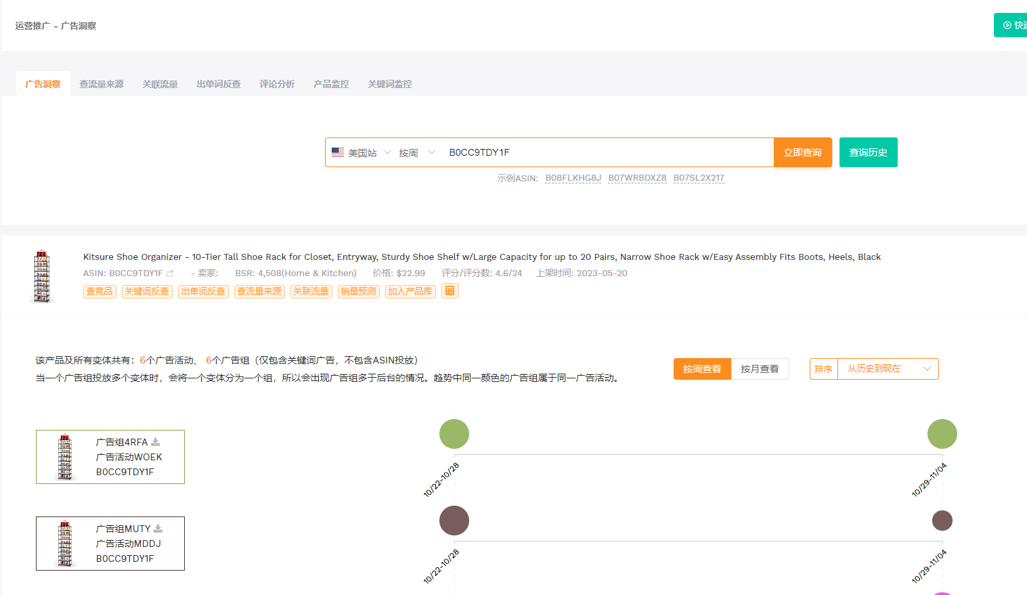Switch to the 查流量来源 tab
The height and width of the screenshot is (595, 1027).
click(x=102, y=83)
